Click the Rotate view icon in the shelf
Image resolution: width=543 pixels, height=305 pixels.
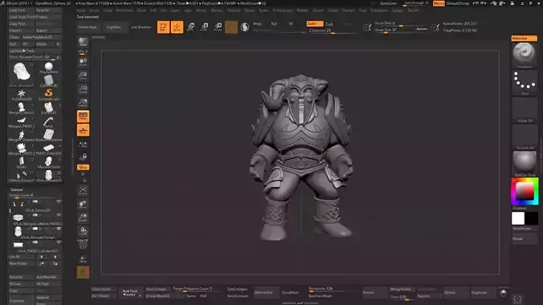point(83,231)
